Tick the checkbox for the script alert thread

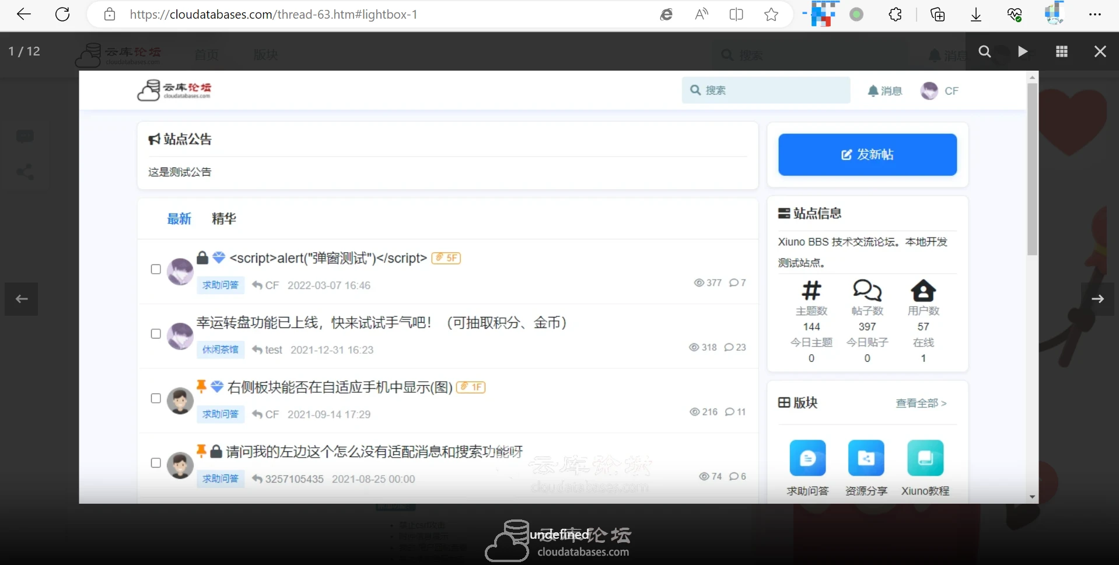(156, 269)
